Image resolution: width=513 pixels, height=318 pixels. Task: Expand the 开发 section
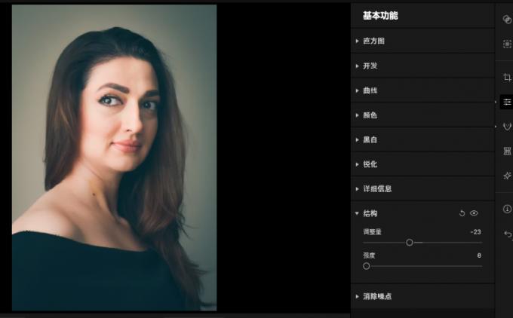(422, 66)
